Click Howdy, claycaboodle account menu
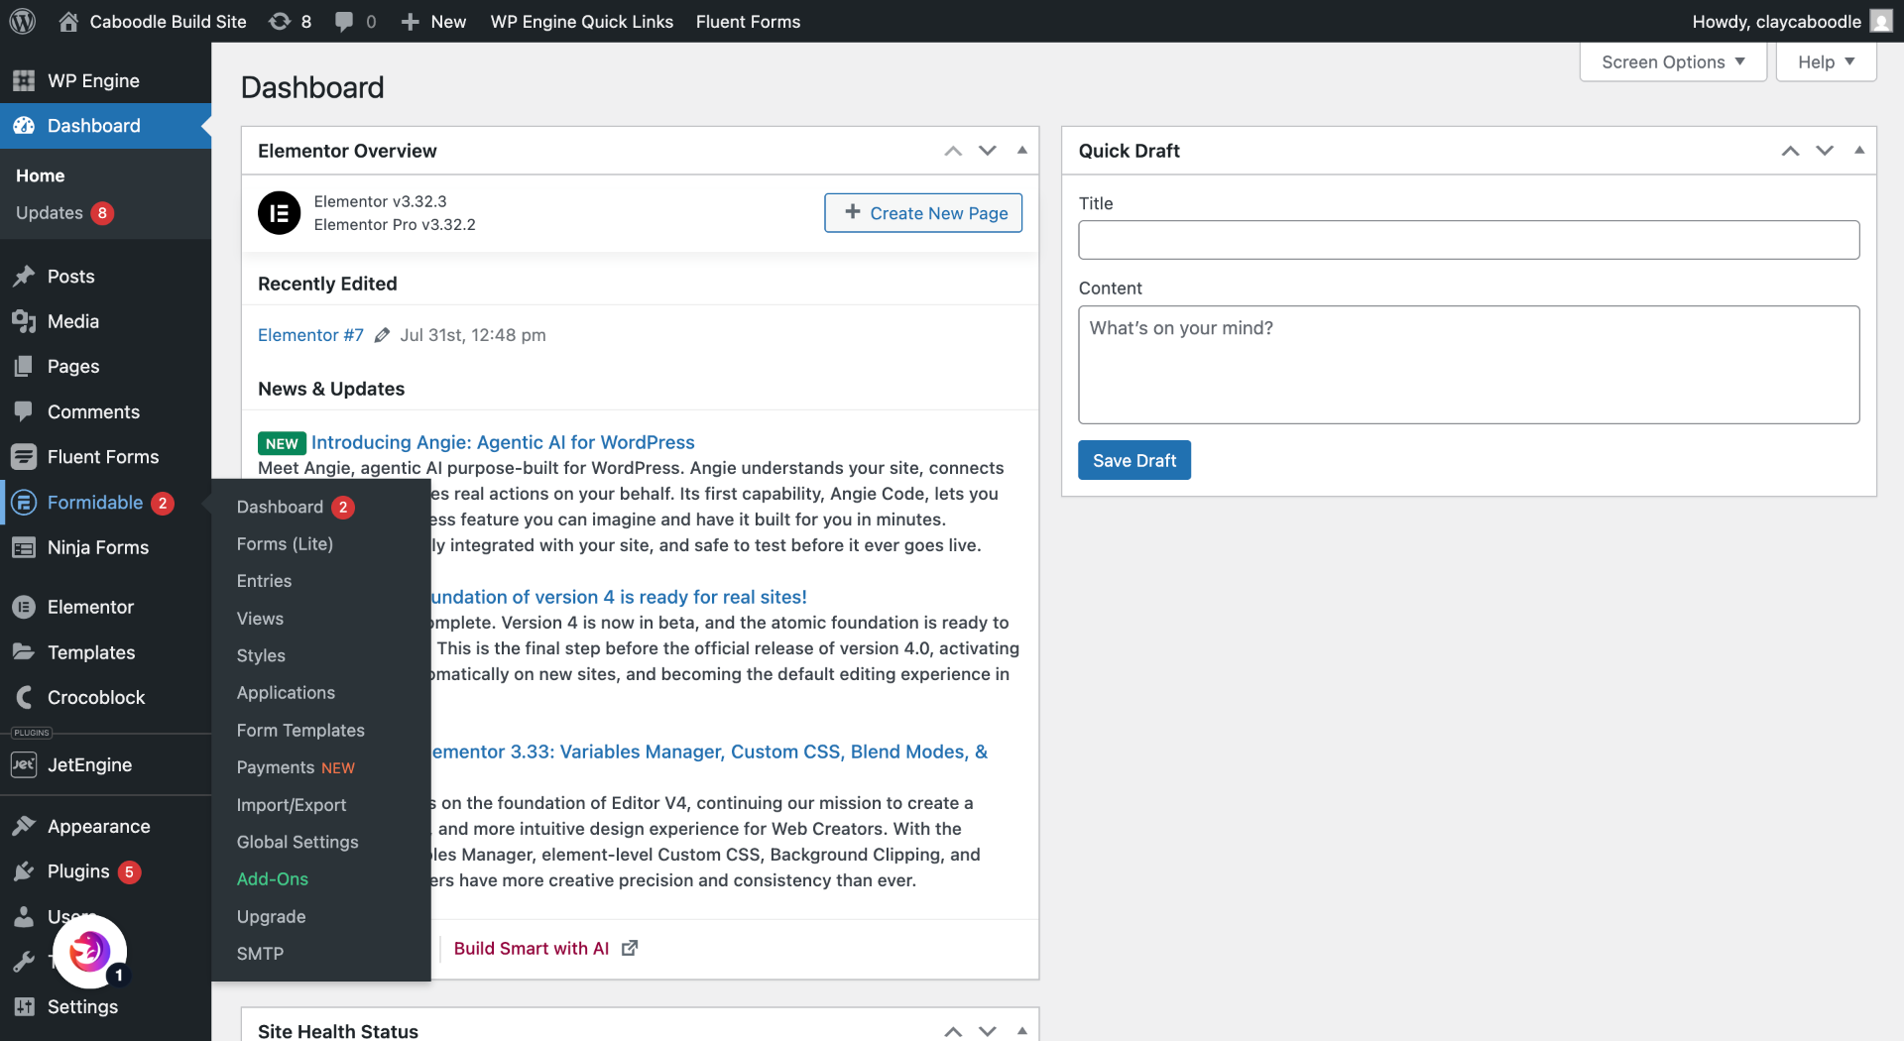The height and width of the screenshot is (1041, 1904). click(1792, 21)
